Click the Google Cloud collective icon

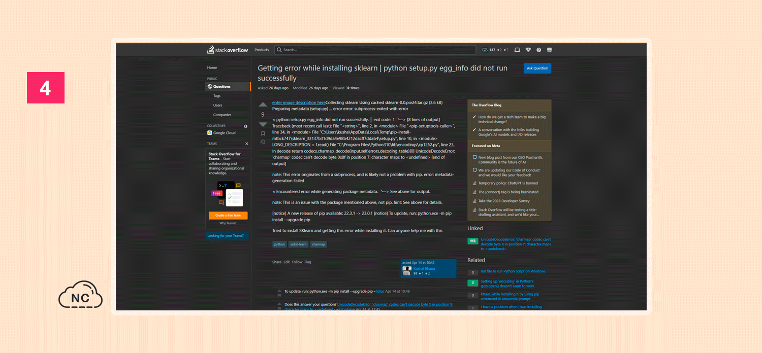click(209, 133)
